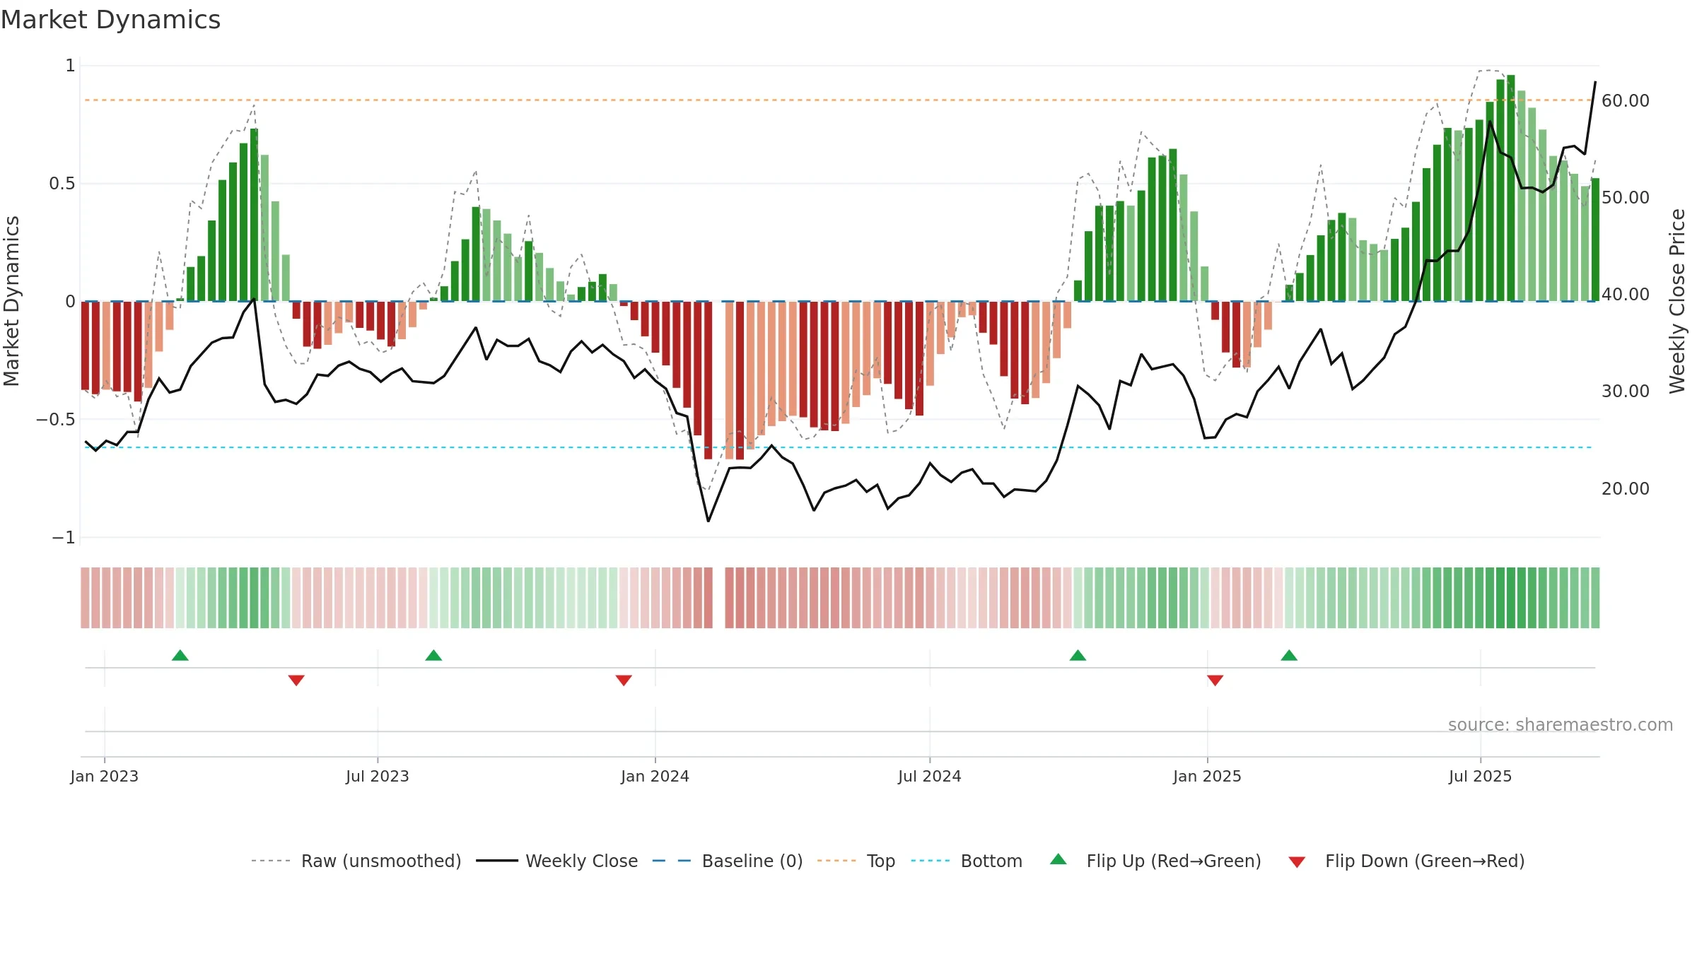Screen dimensions: 1697x954
Task: Click the flip-up marker after Jan 2025
Action: (x=1289, y=655)
